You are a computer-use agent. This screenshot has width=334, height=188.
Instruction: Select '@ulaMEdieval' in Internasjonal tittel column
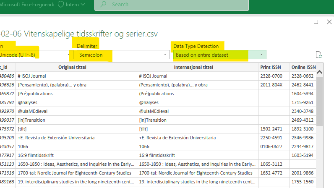(154, 111)
